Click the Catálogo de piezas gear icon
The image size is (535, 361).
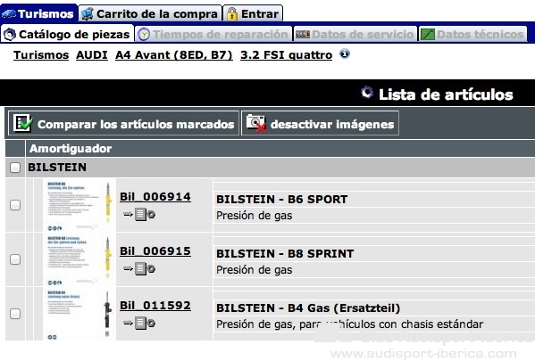10,34
